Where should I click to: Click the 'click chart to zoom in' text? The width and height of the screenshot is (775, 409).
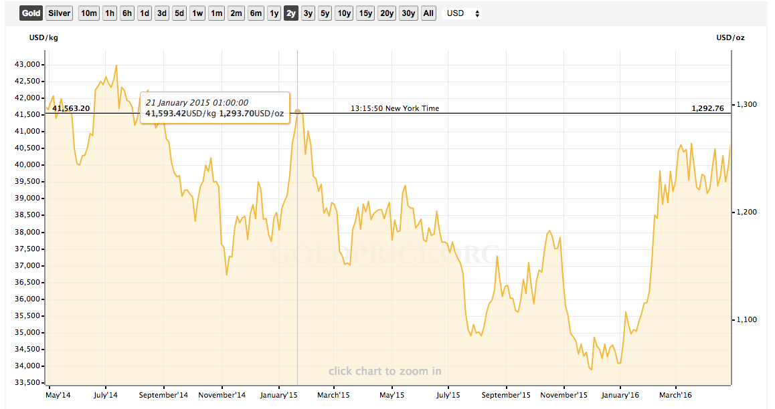[385, 371]
